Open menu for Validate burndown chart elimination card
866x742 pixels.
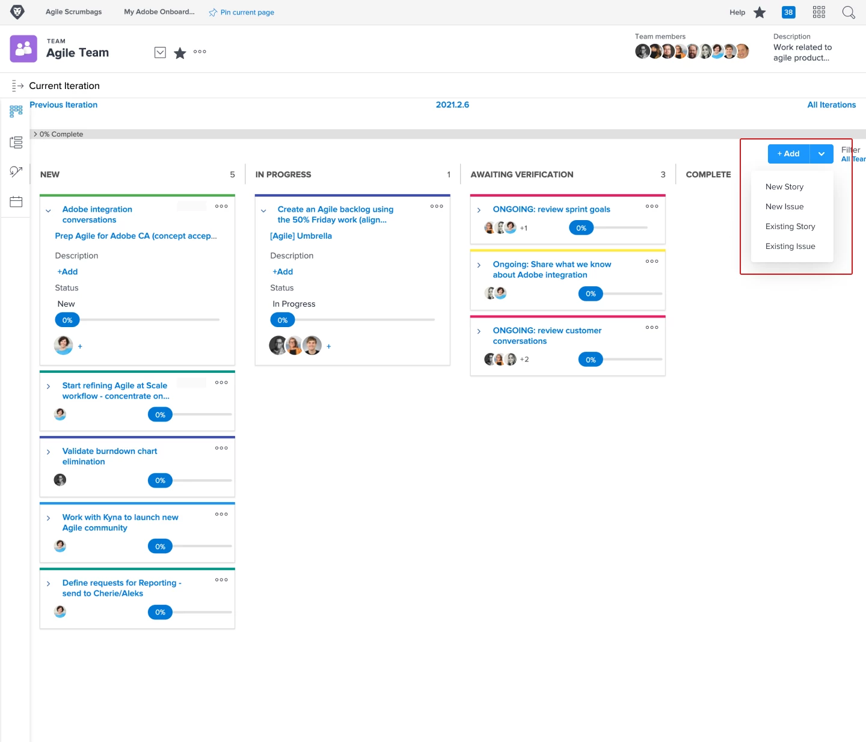tap(221, 448)
